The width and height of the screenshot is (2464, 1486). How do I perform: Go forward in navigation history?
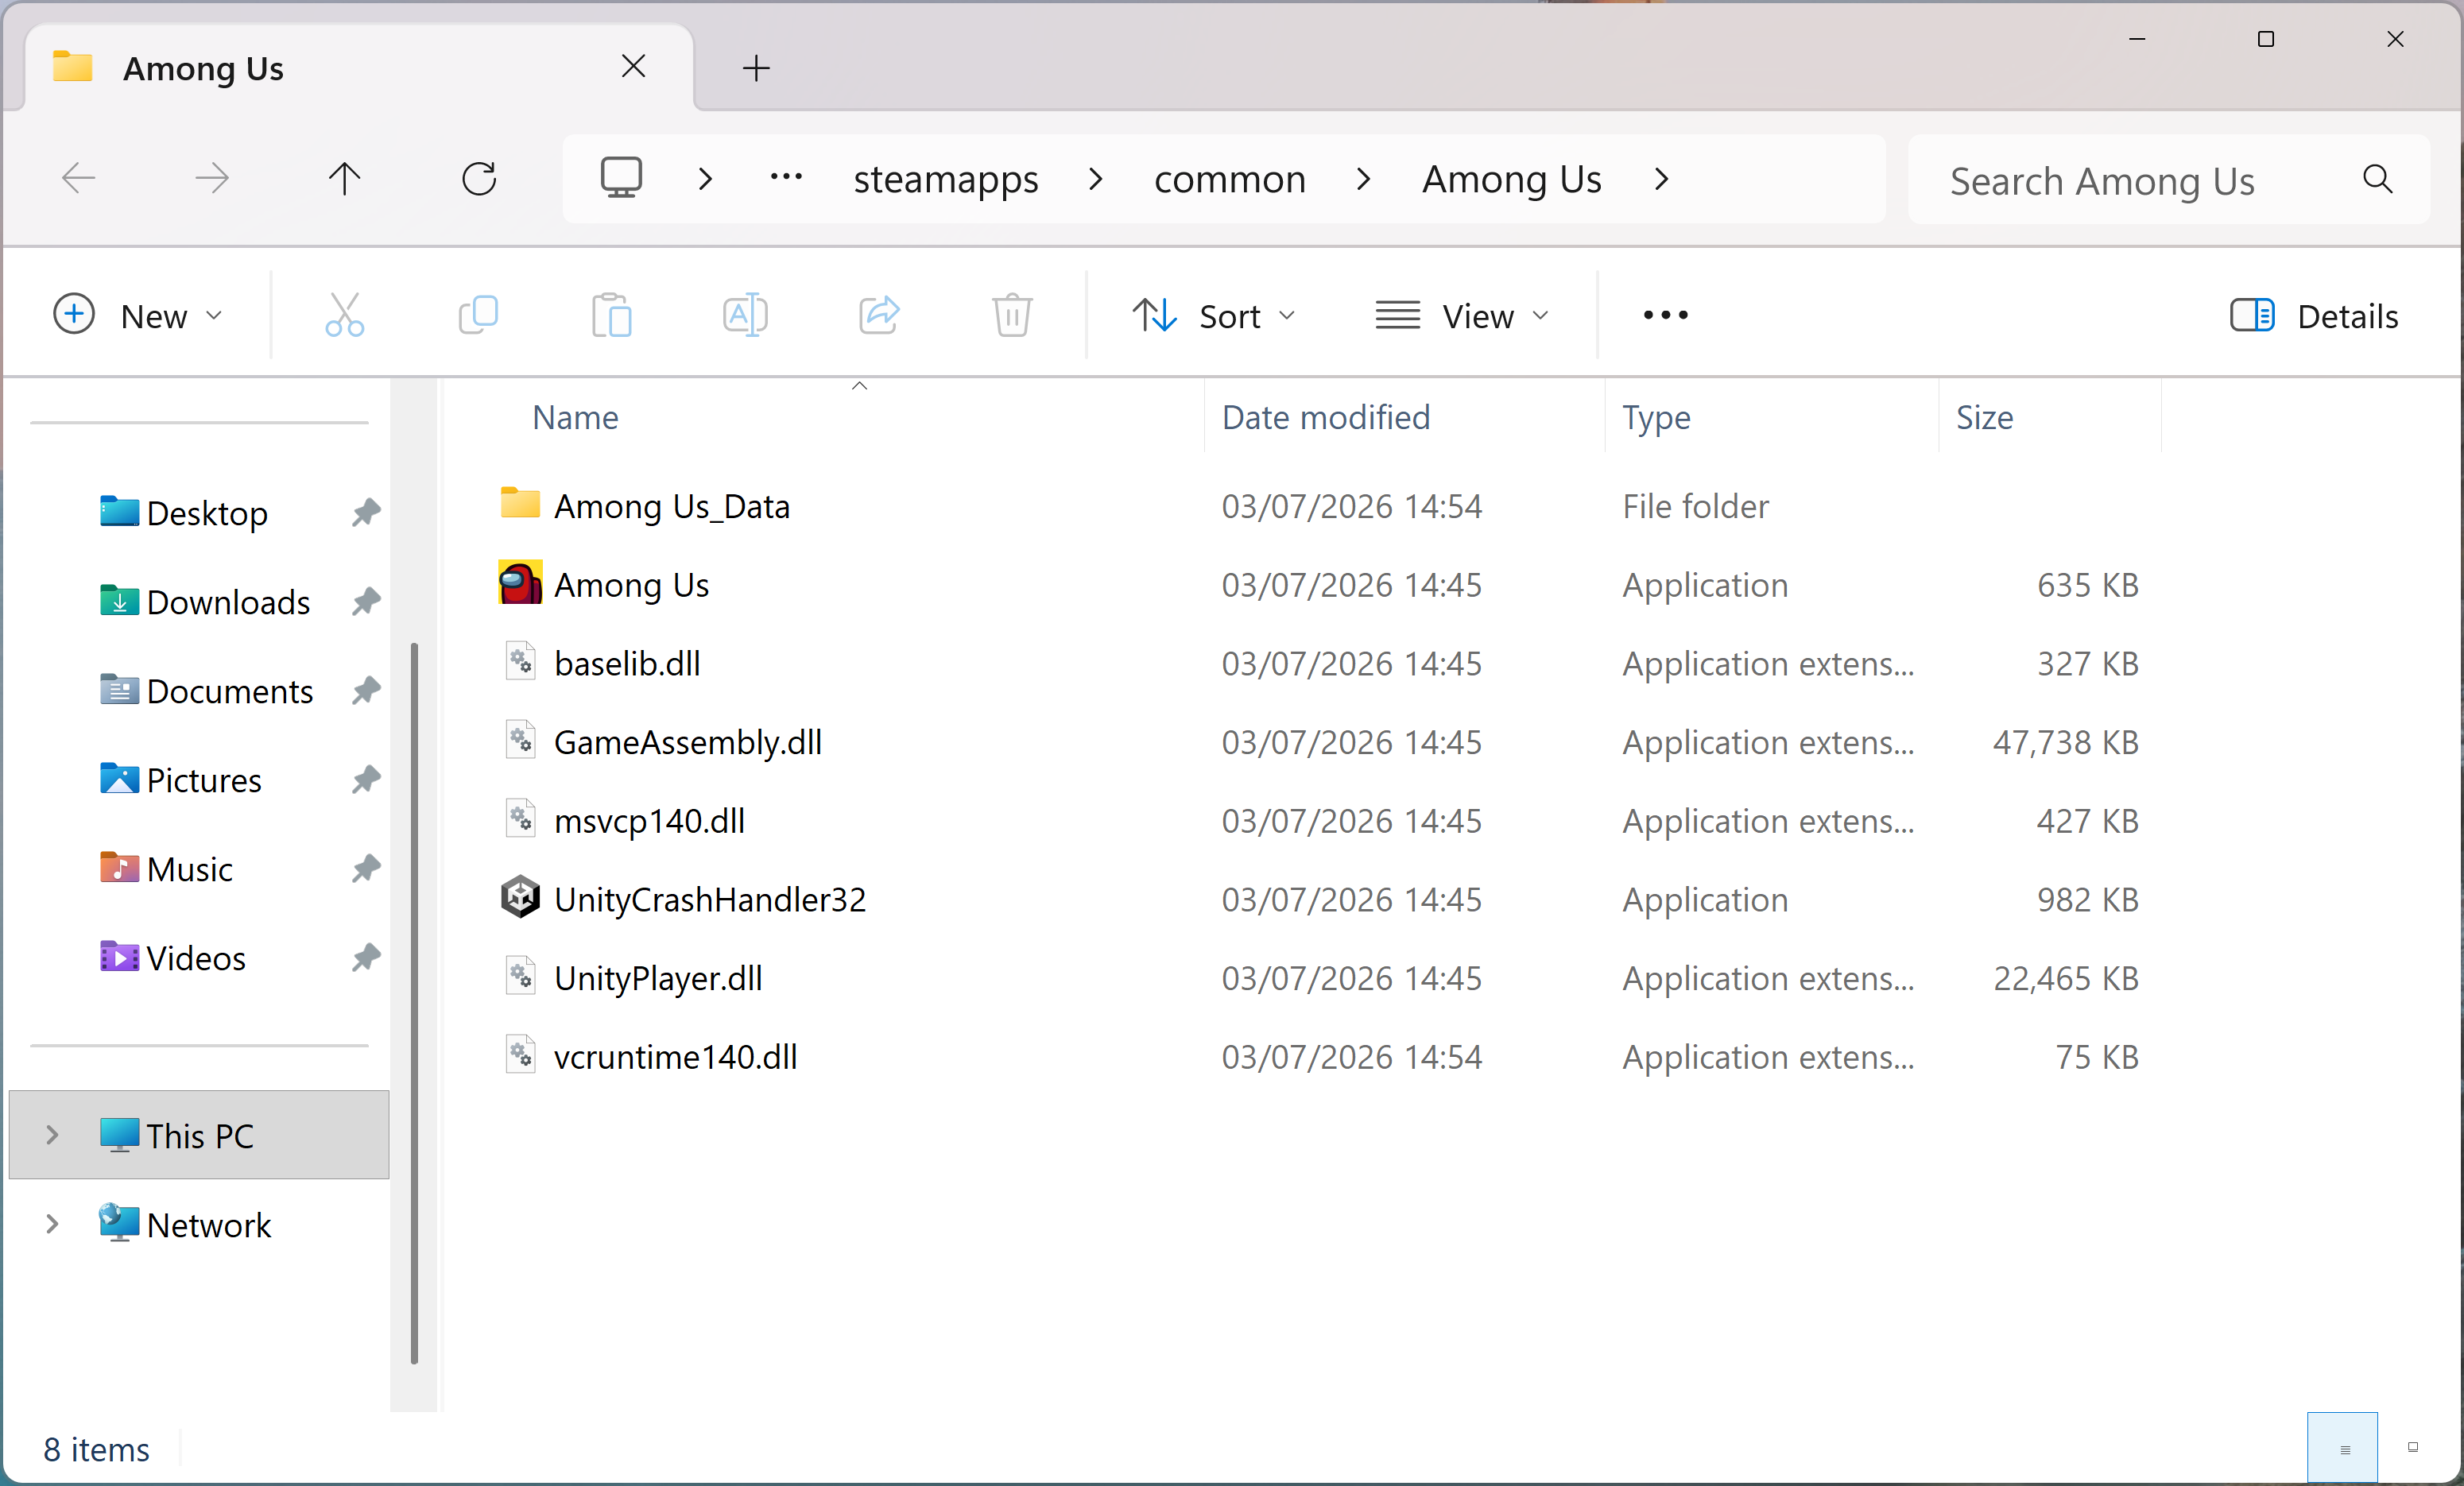[211, 179]
